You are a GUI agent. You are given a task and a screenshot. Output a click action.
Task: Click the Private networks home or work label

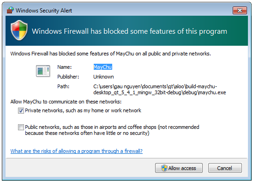coord(83,110)
